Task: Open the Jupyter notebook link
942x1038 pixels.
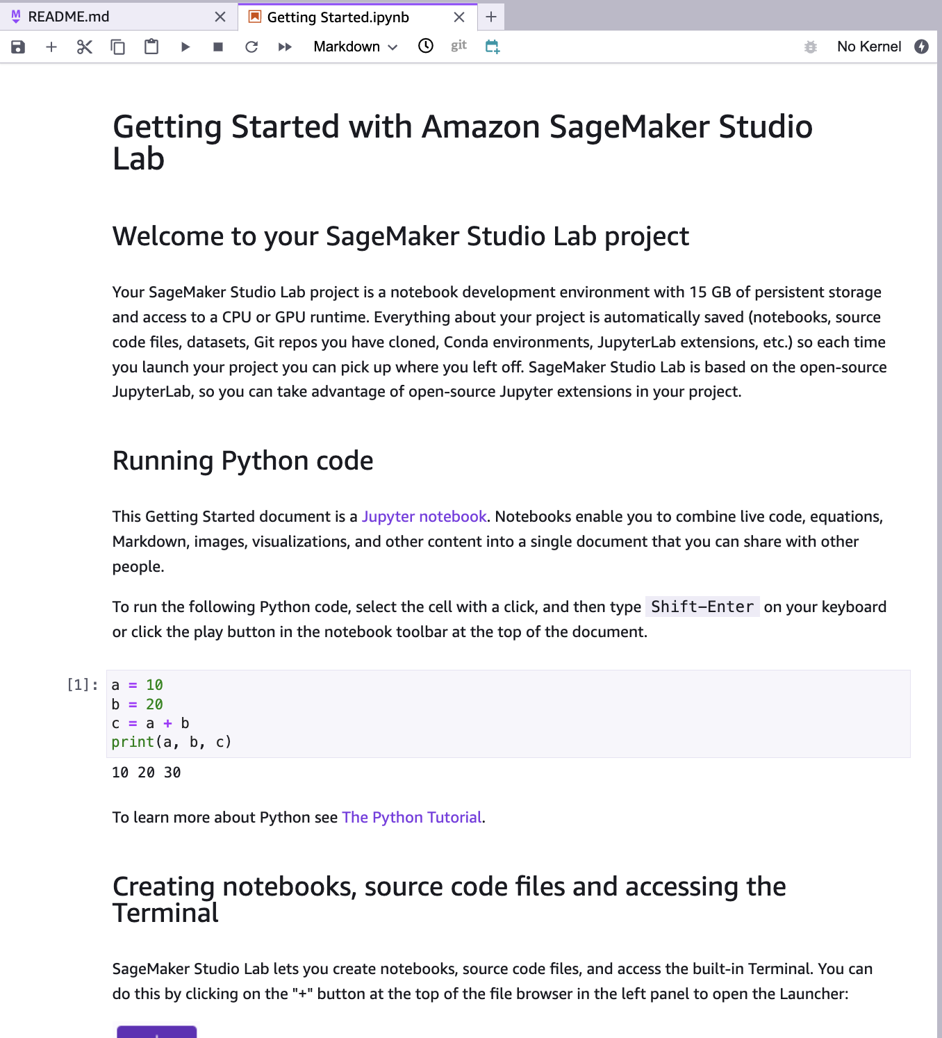Action: tap(424, 516)
